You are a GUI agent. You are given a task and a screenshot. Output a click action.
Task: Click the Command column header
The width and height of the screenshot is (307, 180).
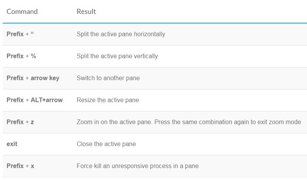[22, 12]
